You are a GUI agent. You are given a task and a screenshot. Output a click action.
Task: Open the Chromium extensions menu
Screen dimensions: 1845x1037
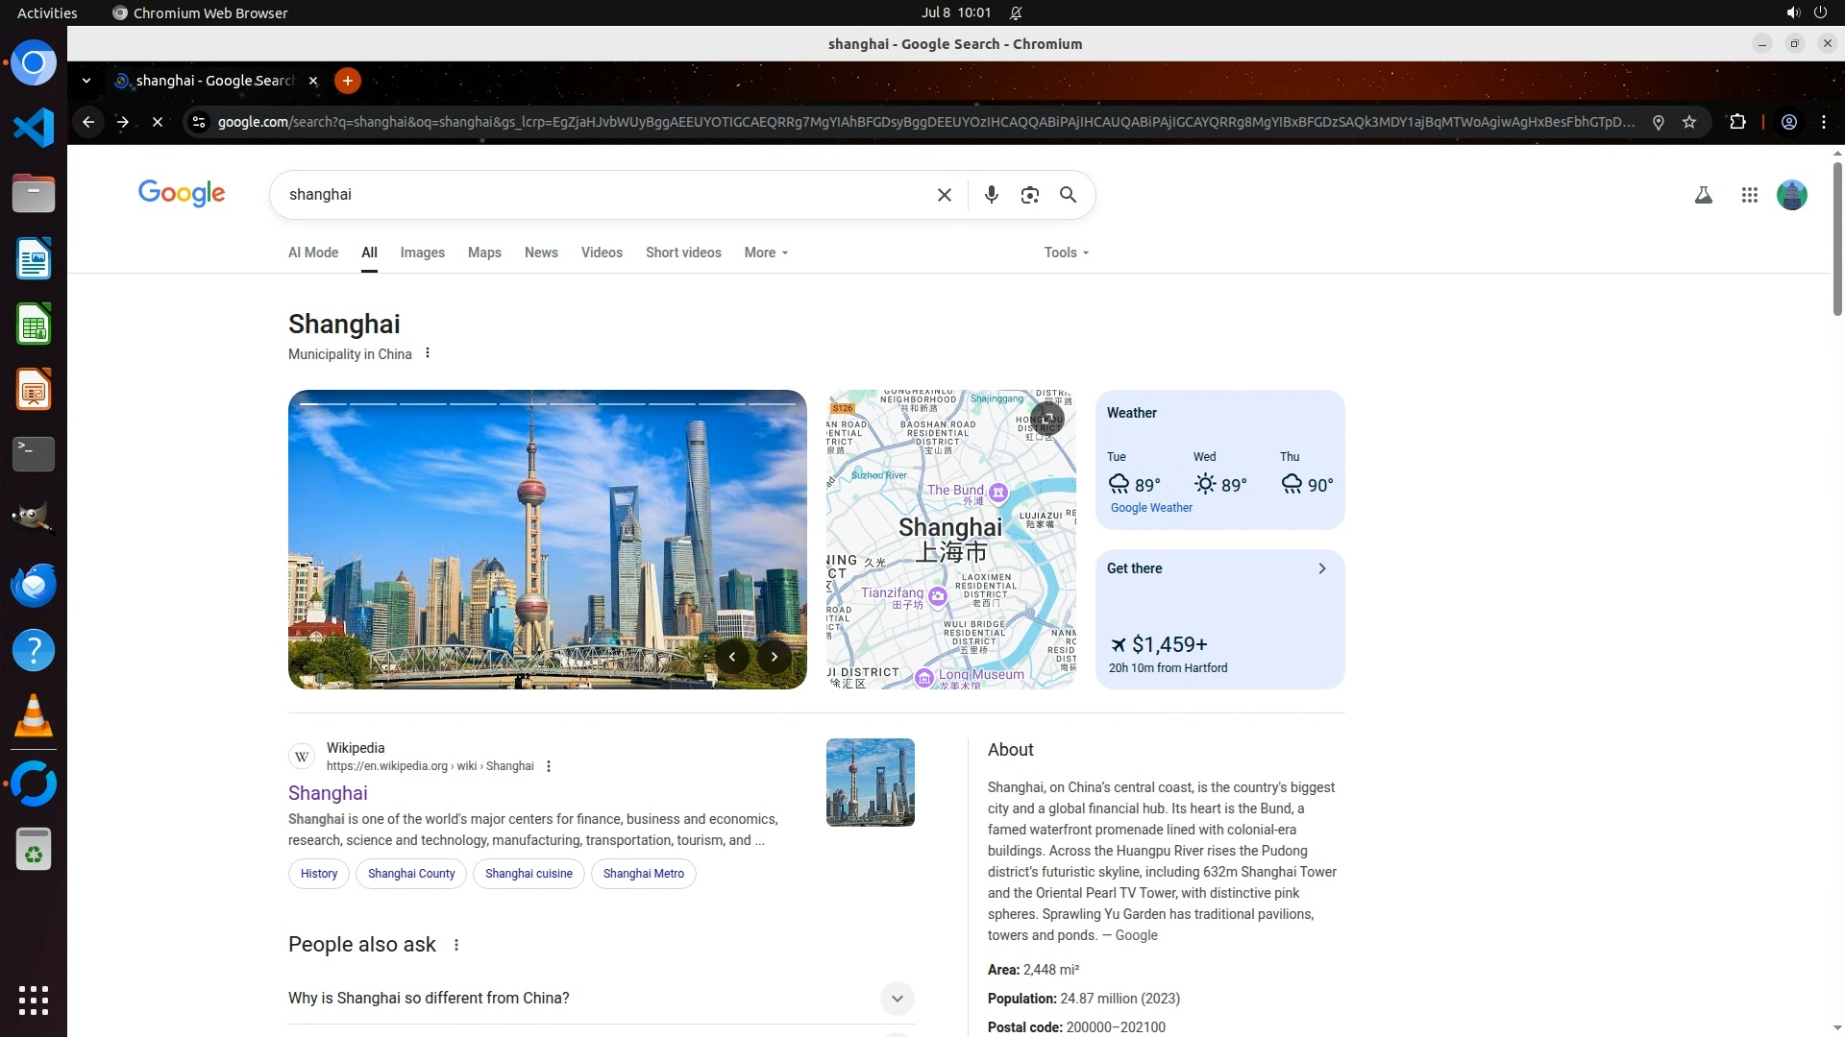pyautogui.click(x=1737, y=122)
